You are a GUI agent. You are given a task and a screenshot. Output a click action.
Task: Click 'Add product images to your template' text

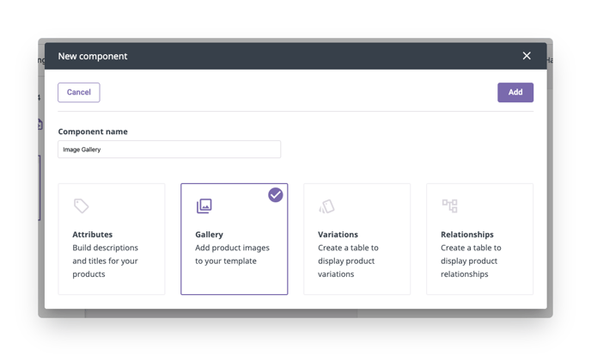(232, 255)
